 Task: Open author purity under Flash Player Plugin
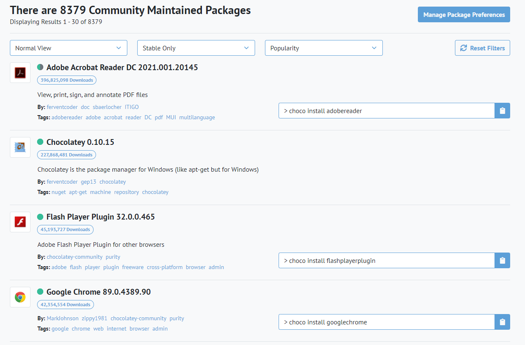click(113, 257)
